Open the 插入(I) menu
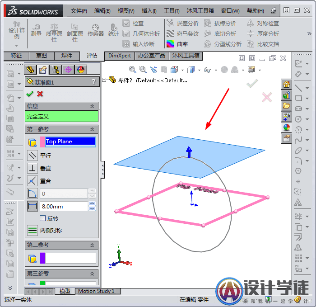The image size is (316, 307). click(x=149, y=10)
